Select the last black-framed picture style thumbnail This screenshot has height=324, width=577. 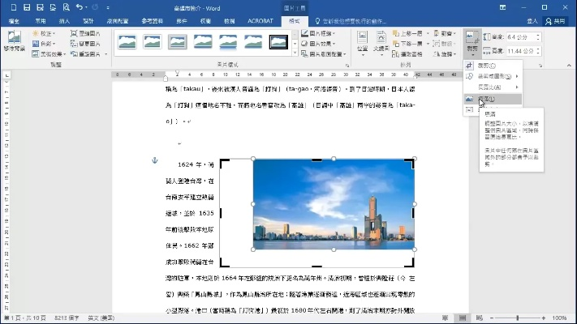click(278, 41)
